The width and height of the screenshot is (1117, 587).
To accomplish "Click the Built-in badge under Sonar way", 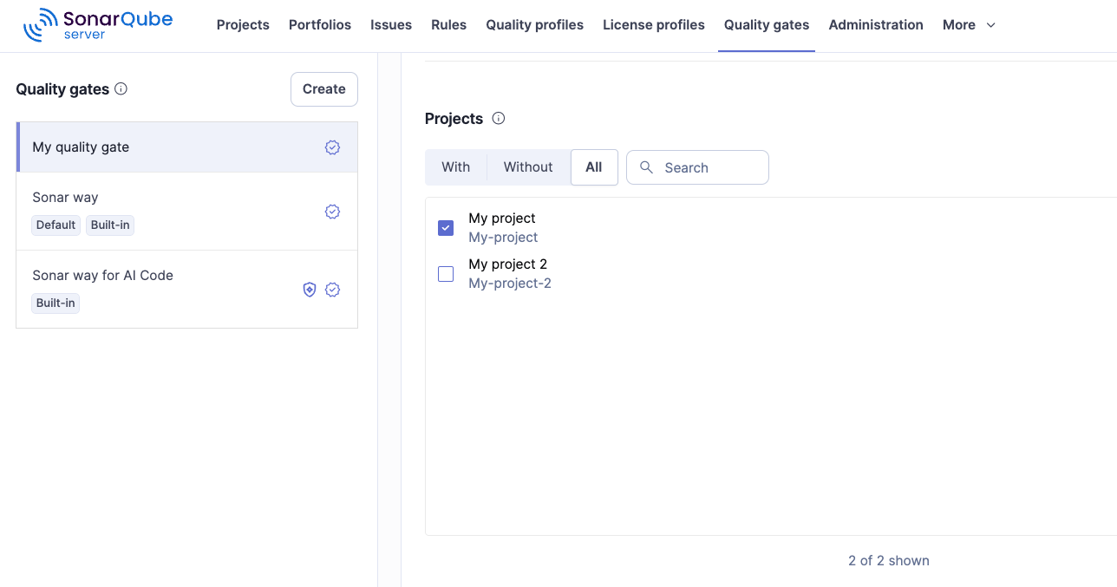I will coord(110,225).
